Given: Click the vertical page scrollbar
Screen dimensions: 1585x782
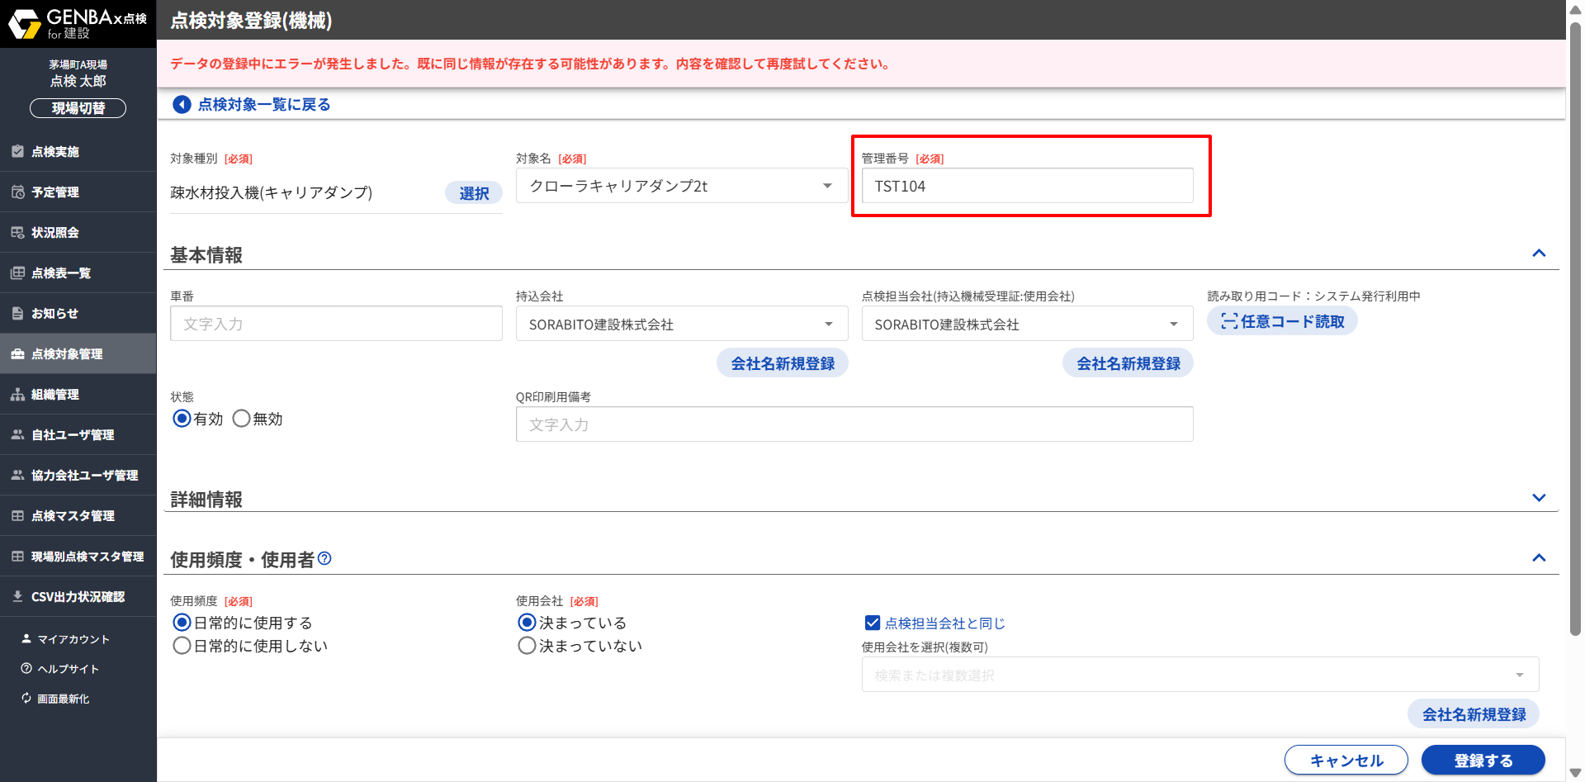Looking at the screenshot, I should [x=1575, y=330].
